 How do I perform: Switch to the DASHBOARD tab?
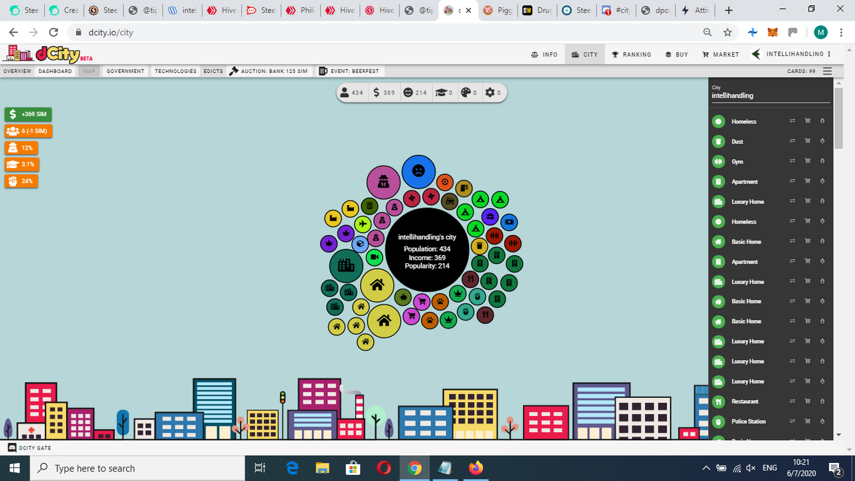[x=55, y=71]
